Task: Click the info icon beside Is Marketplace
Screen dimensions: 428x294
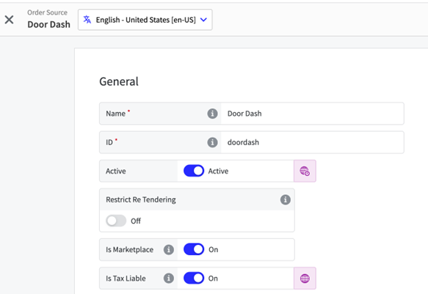Action: coord(169,249)
